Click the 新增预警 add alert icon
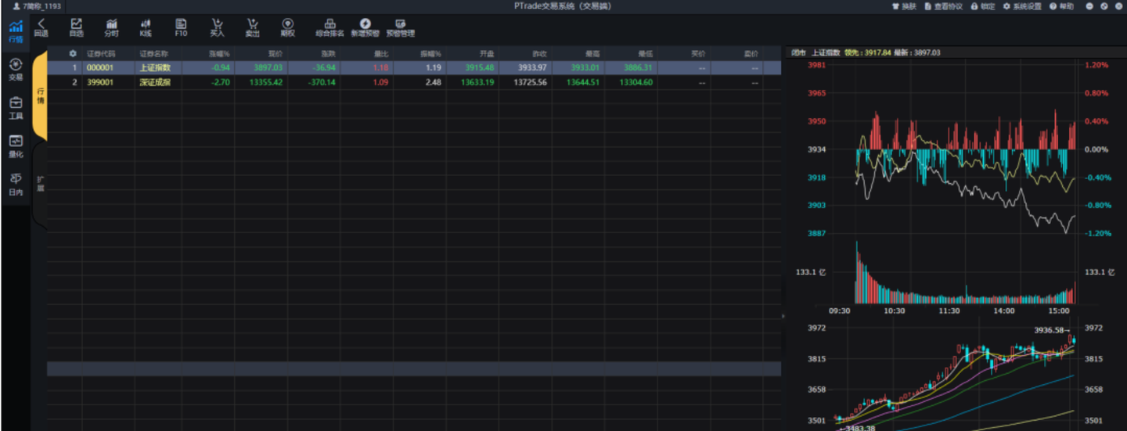The width and height of the screenshot is (1127, 431). pos(365,27)
